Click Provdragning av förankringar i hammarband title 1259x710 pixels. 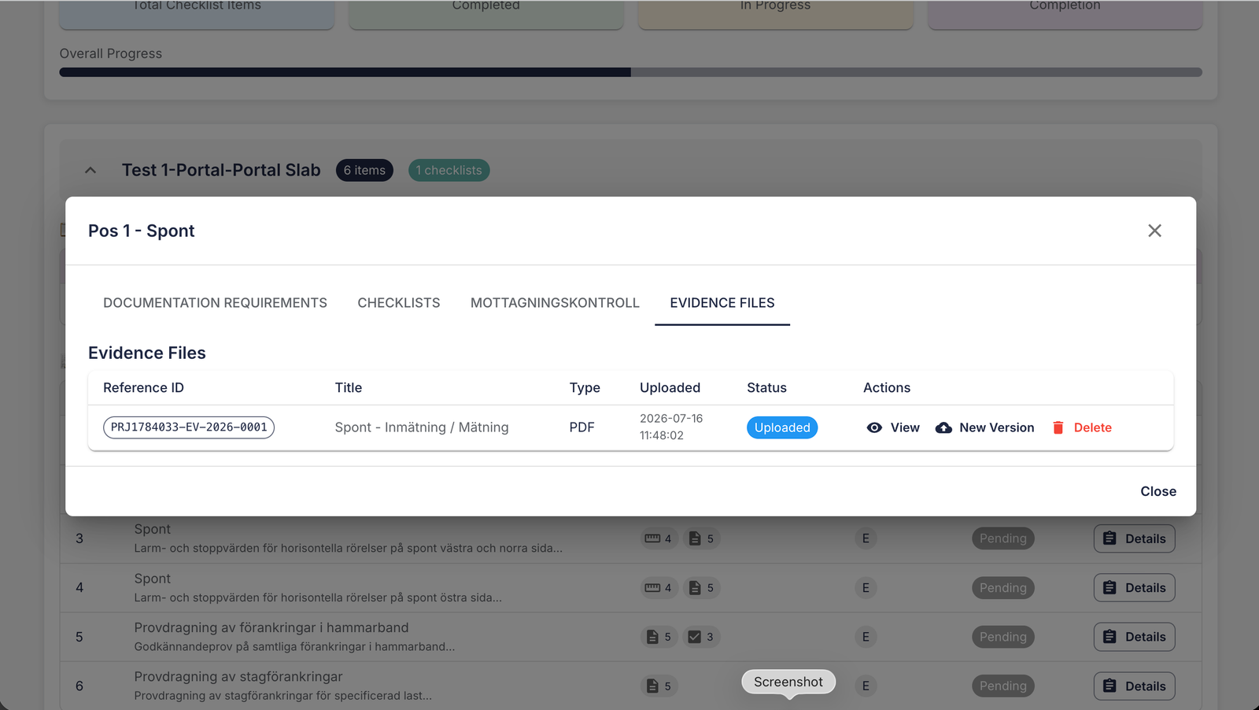271,627
